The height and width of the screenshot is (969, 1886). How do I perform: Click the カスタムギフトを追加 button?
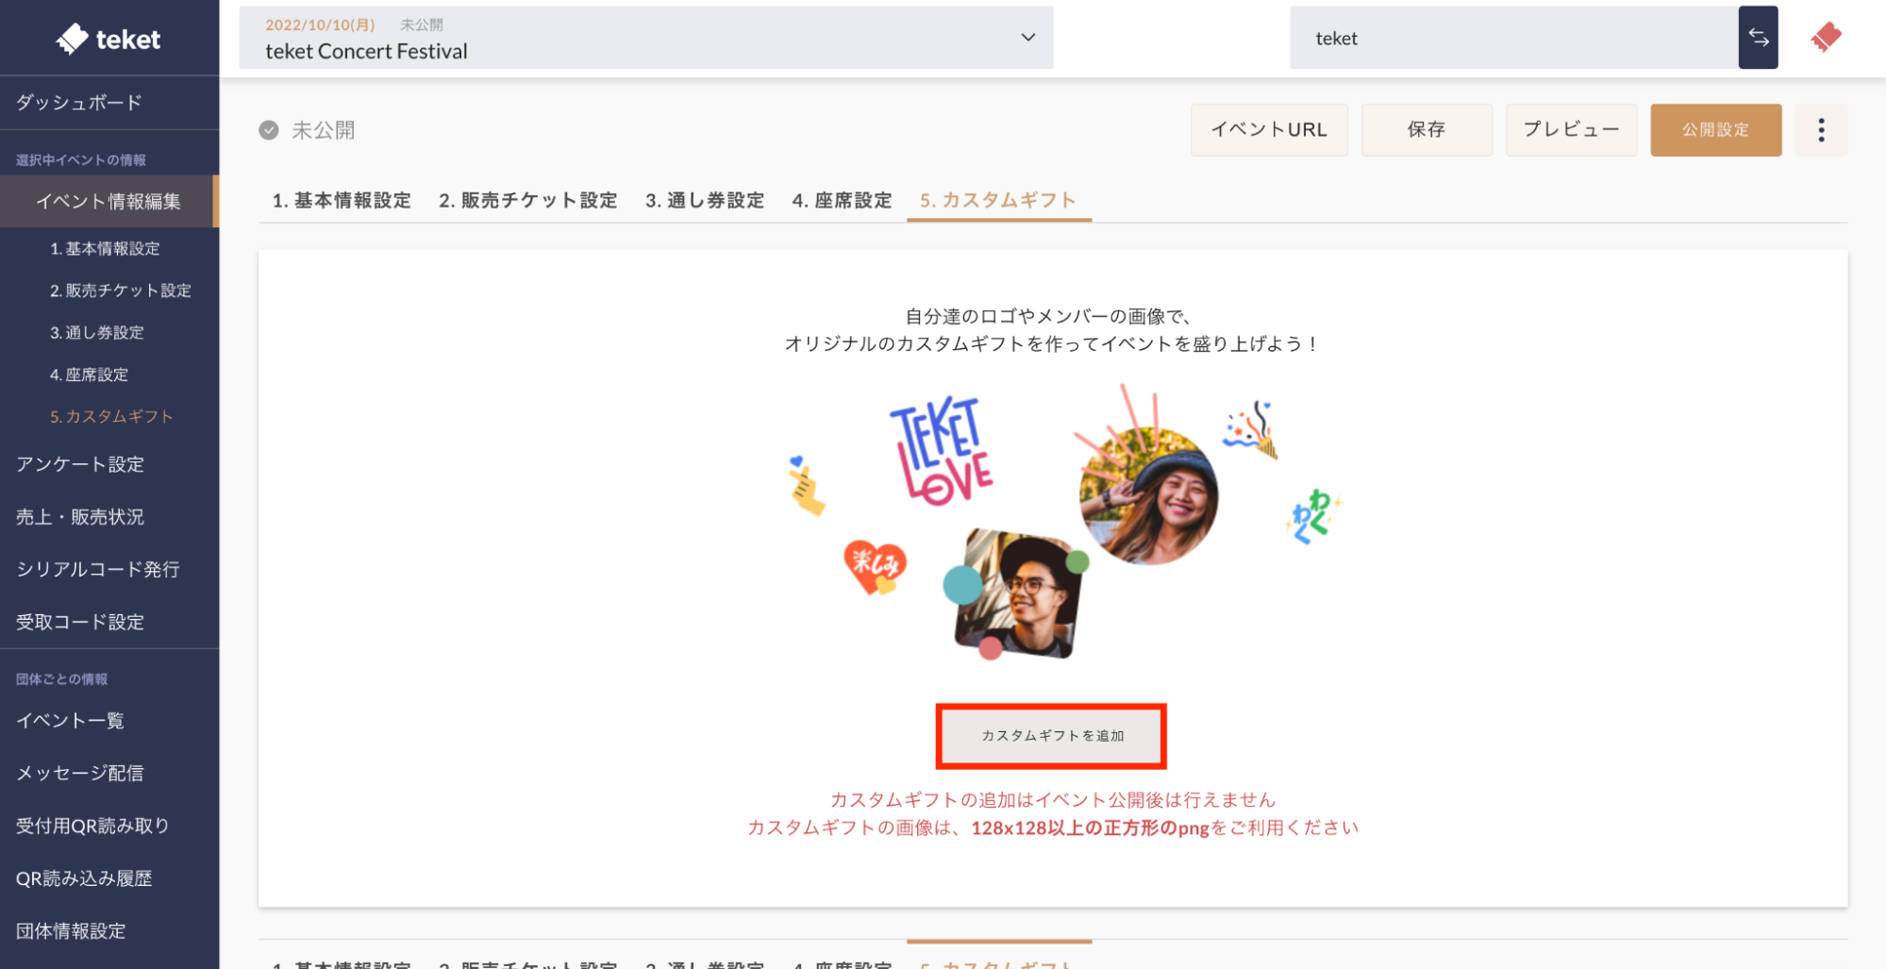pos(1051,736)
